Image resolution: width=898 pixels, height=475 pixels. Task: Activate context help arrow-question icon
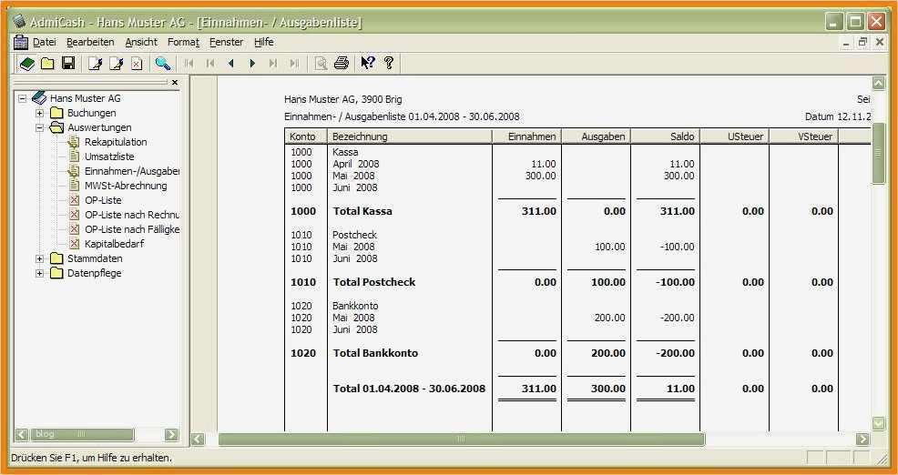pos(368,63)
